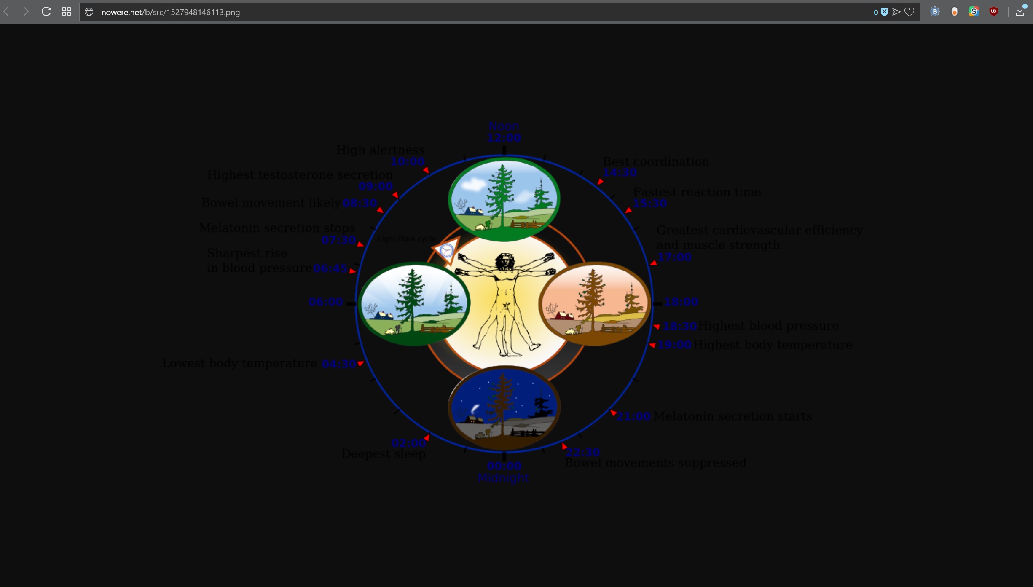
Task: Reload the current page
Action: pos(46,12)
